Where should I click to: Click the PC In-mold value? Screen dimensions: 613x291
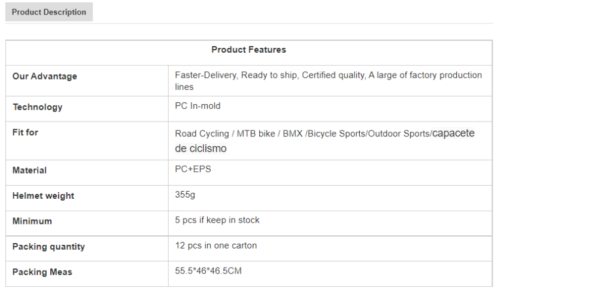pyautogui.click(x=198, y=106)
